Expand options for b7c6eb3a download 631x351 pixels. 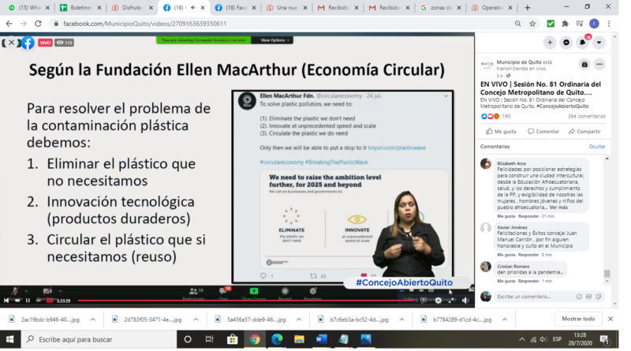coord(402,319)
